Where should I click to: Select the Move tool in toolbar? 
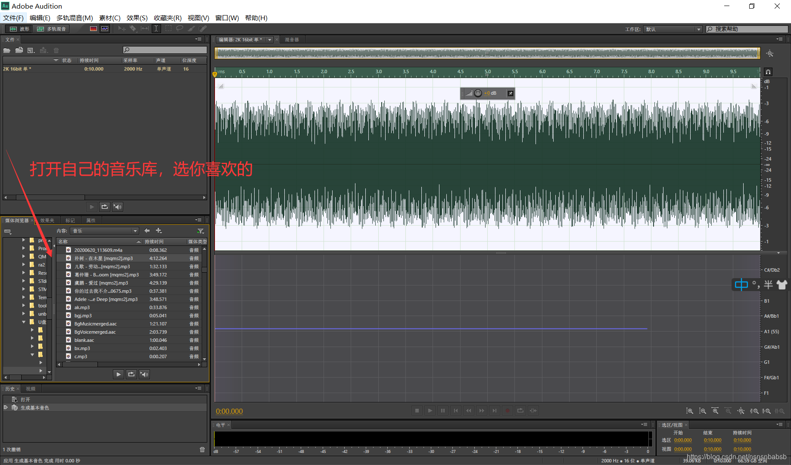(x=122, y=29)
